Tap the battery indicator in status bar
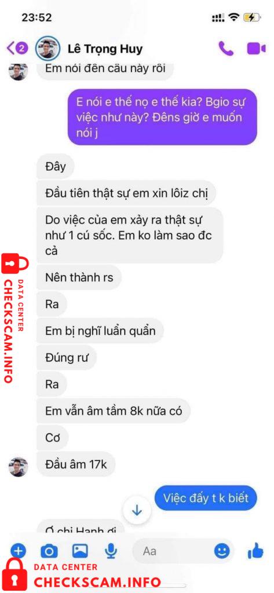The image size is (274, 593). pos(251,17)
